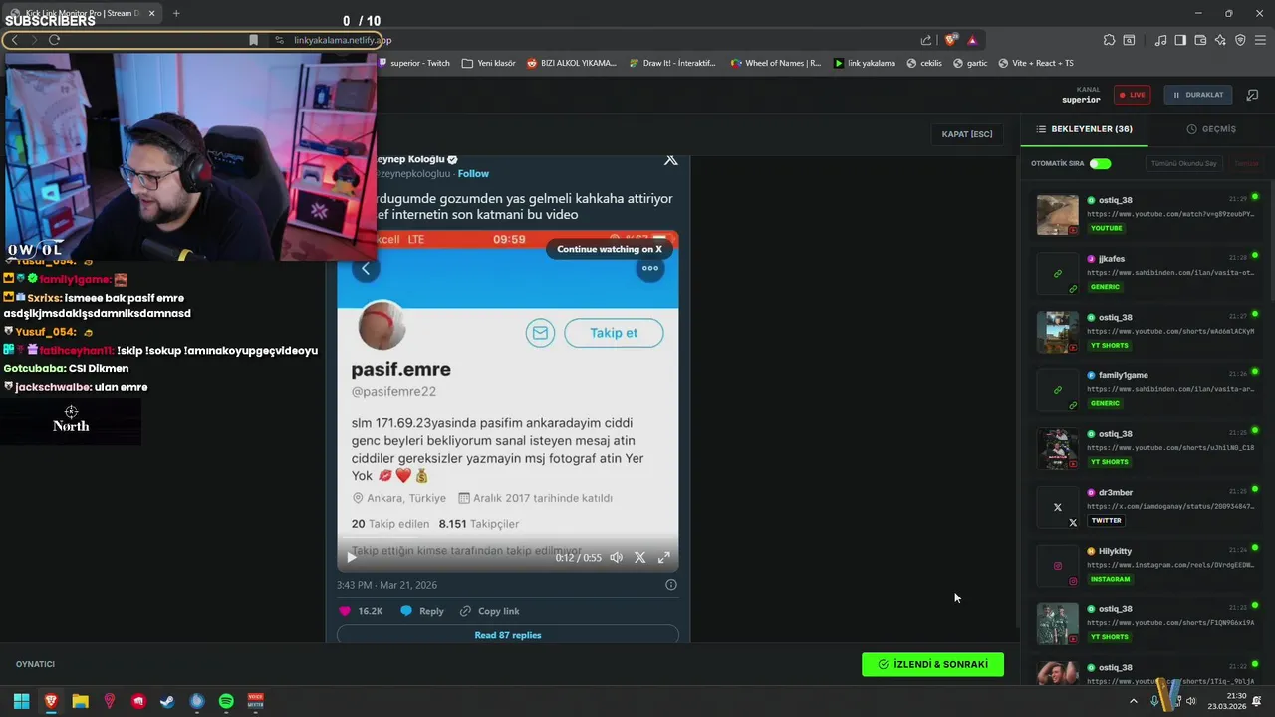Reload the page in the browser toolbar
Screen dimensions: 1275x717
pyautogui.click(x=54, y=40)
